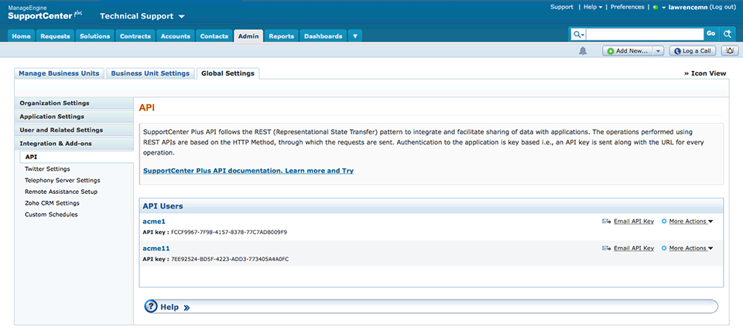Click the search scope magnifier dropdown
Screen dimensions: 743x333
coord(579,35)
